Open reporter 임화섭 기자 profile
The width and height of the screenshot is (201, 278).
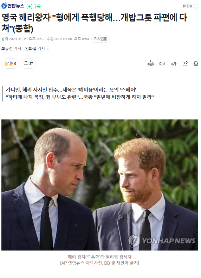click(x=35, y=49)
